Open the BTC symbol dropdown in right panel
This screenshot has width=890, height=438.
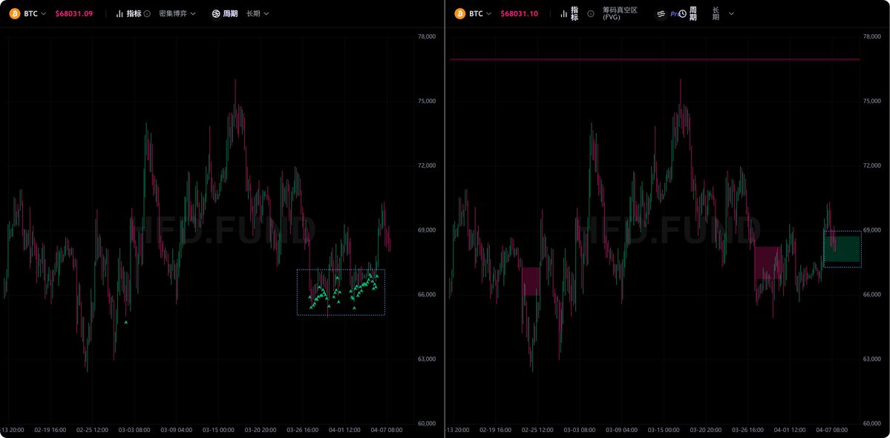[480, 13]
